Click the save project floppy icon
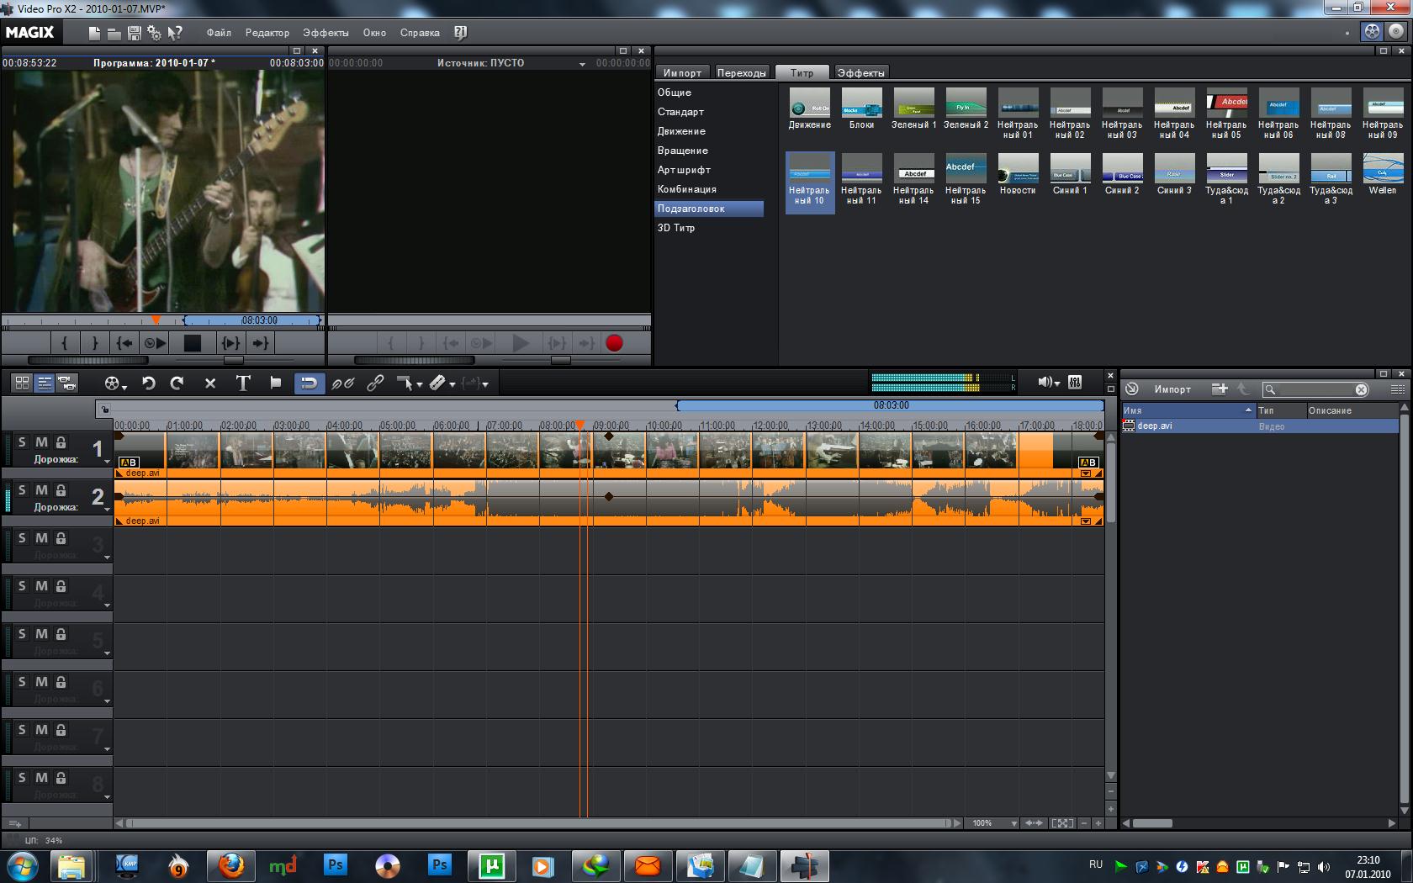Viewport: 1413px width, 883px height. coord(134,33)
